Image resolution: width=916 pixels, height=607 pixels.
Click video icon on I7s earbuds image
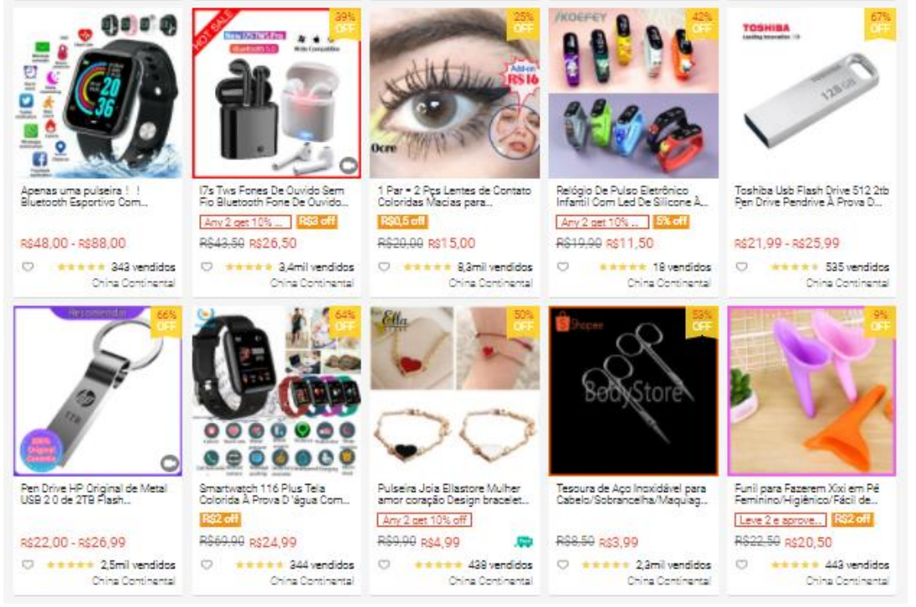349,166
